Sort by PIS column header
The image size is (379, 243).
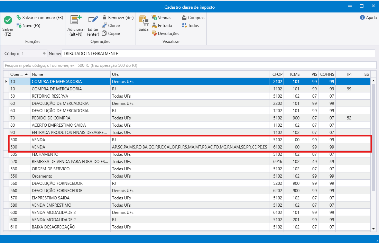click(309, 74)
